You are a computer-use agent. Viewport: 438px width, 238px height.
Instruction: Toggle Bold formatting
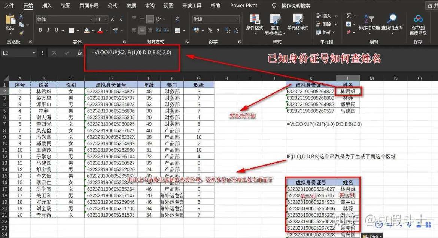[x=40, y=30]
